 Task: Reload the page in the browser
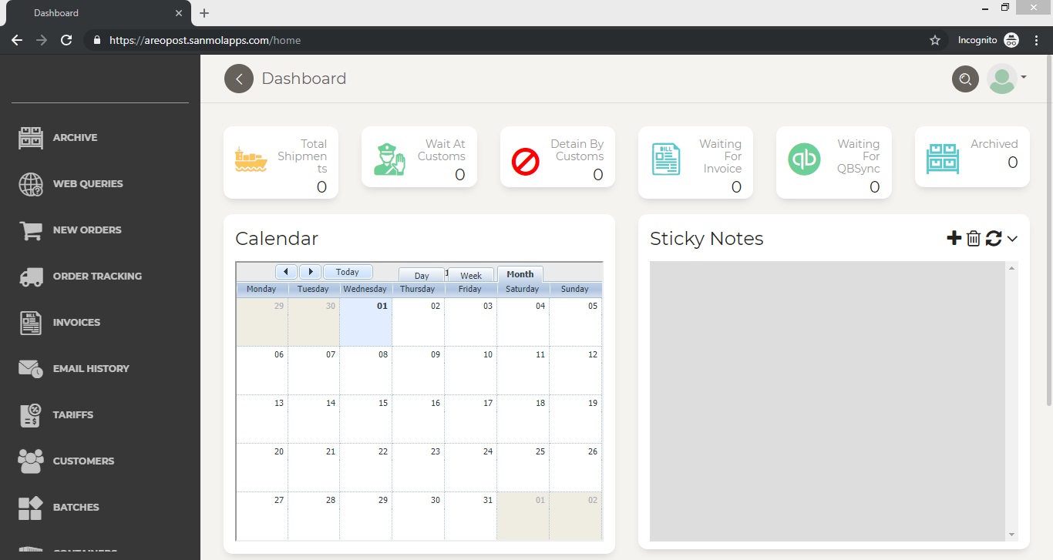coord(66,40)
